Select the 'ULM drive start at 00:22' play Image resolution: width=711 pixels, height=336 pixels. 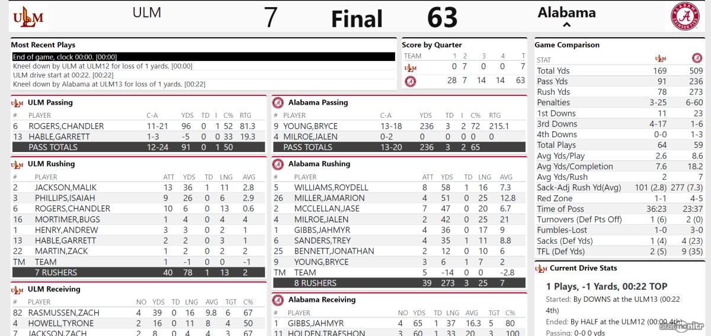203,75
